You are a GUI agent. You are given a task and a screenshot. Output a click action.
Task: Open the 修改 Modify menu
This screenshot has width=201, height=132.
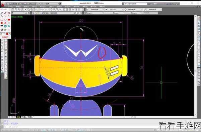(76, 7)
